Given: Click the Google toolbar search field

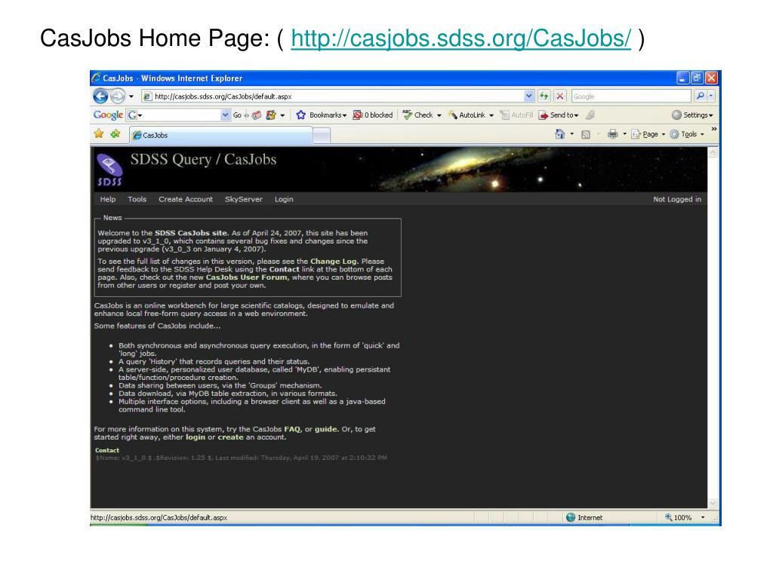Looking at the screenshot, I should pos(179,115).
